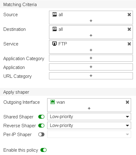Enable the Per-IP Shaper toggle
The image size is (136, 155).
point(41,135)
